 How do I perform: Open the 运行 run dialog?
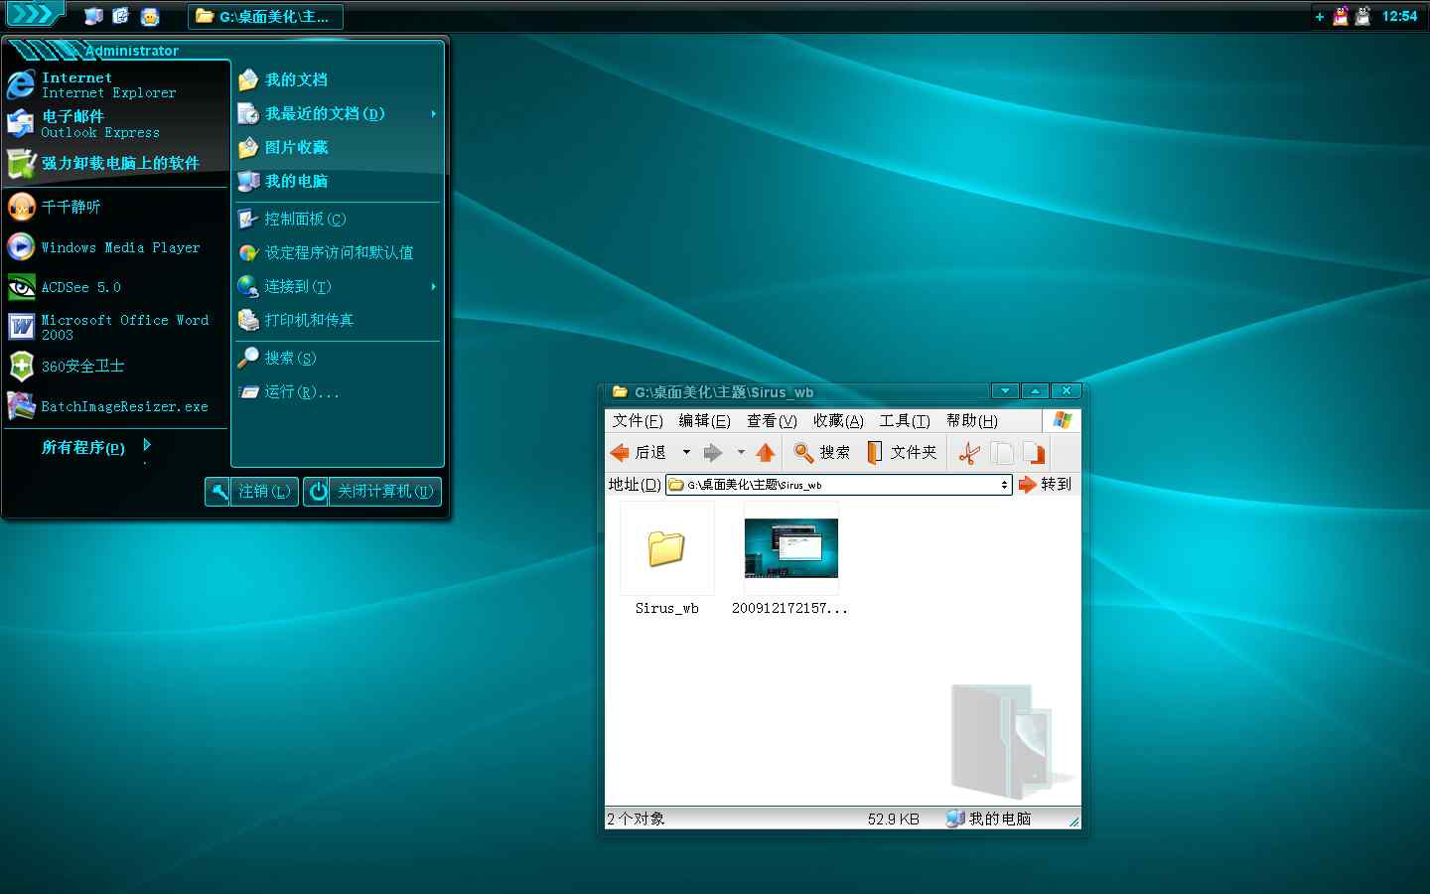(x=338, y=391)
